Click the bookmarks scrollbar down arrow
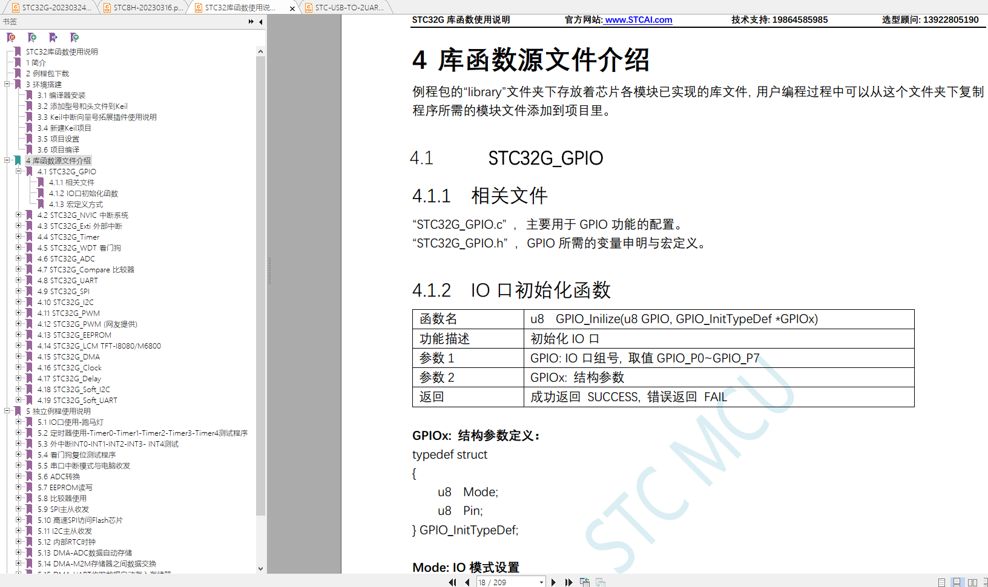Viewport: 988px width, 587px height. (x=260, y=569)
